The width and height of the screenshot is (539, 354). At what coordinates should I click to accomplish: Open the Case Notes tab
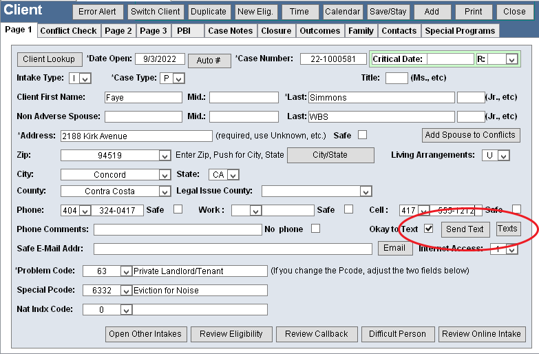[231, 31]
